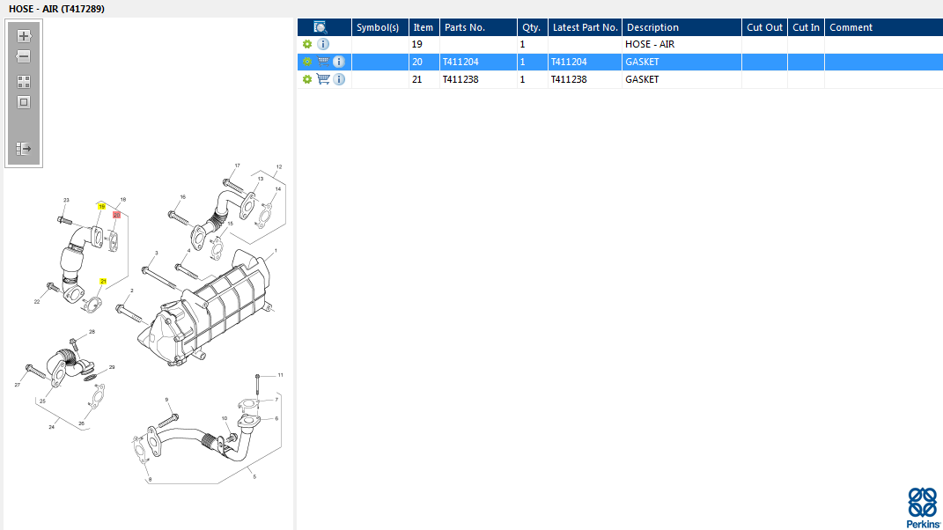Click GASKET description in row 21
Screen dimensions: 943x530
pyautogui.click(x=681, y=79)
